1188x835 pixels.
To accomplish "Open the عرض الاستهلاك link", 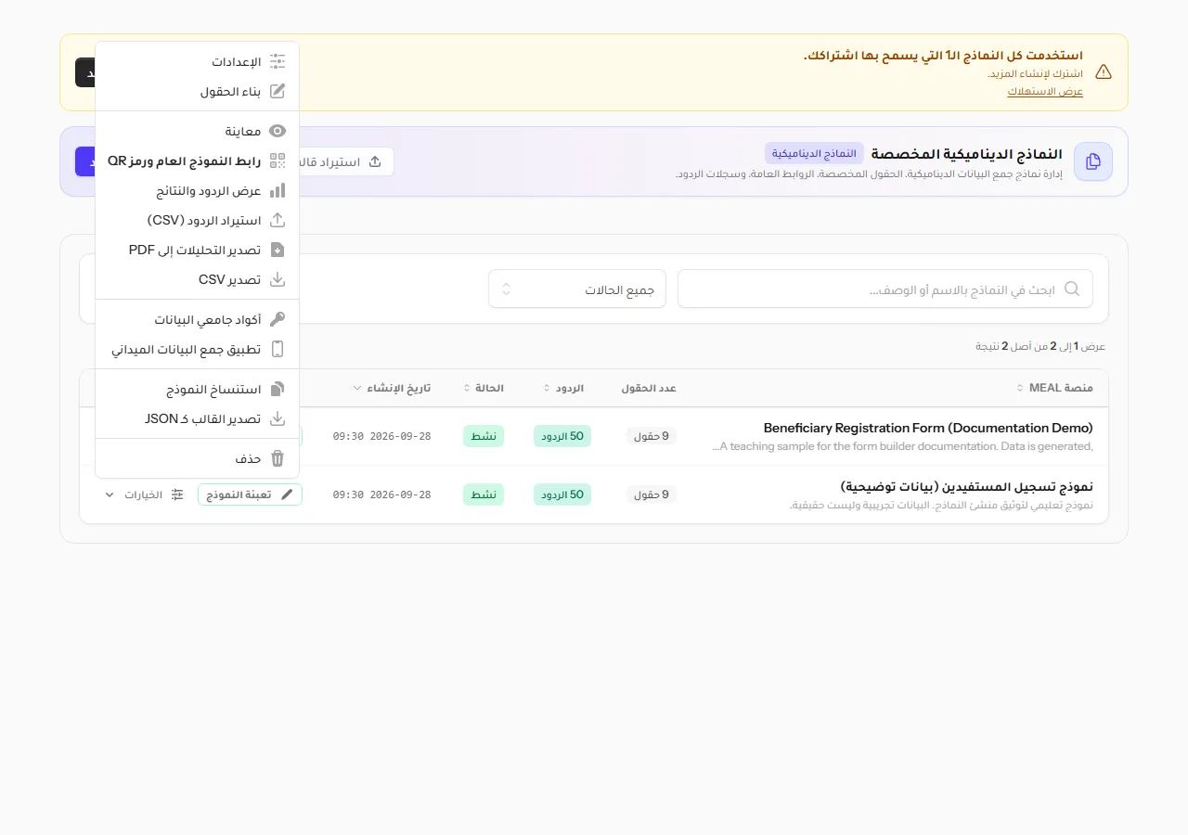I will [1045, 91].
